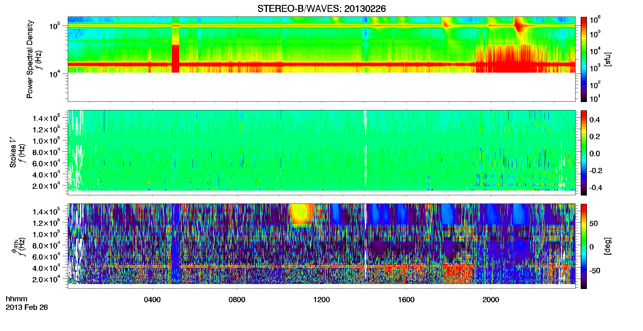Click the 0400 time tick label
The width and height of the screenshot is (643, 331).
152,300
